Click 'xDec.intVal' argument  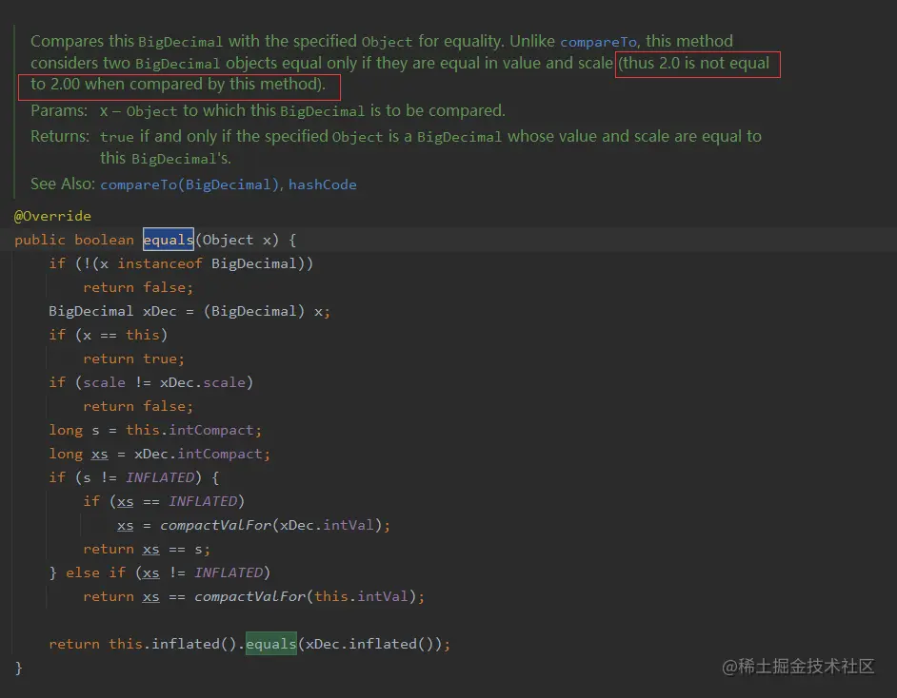click(327, 526)
